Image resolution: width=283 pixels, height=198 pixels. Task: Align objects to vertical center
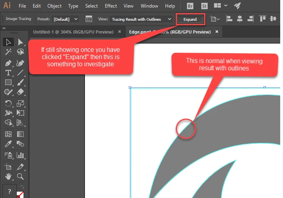273,19
